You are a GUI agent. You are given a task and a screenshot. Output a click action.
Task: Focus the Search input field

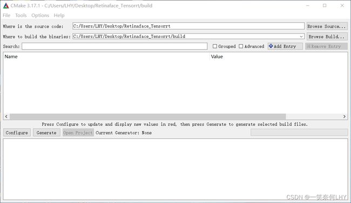[x=114, y=46]
